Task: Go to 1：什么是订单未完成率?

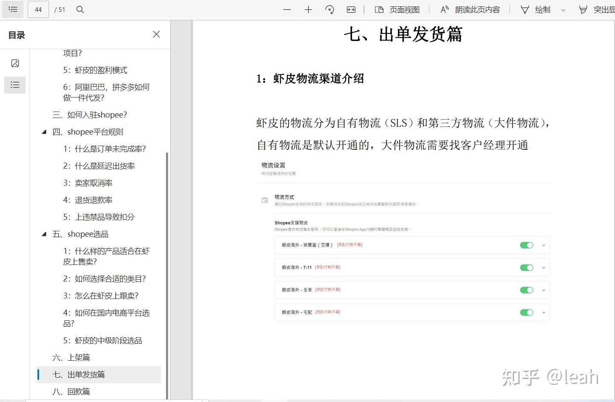Action: (105, 149)
